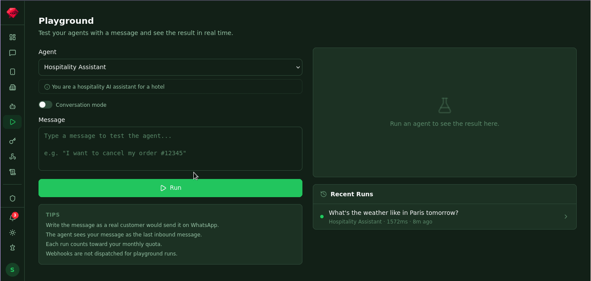
Task: Open the webhooks icon in sidebar
Action: (13, 156)
